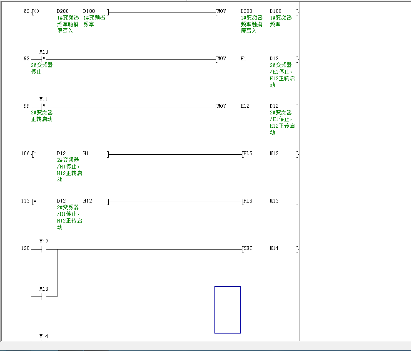The width and height of the screenshot is (411, 351).
Task: Click the M14 contact label at the bottom
Action: pos(44,336)
